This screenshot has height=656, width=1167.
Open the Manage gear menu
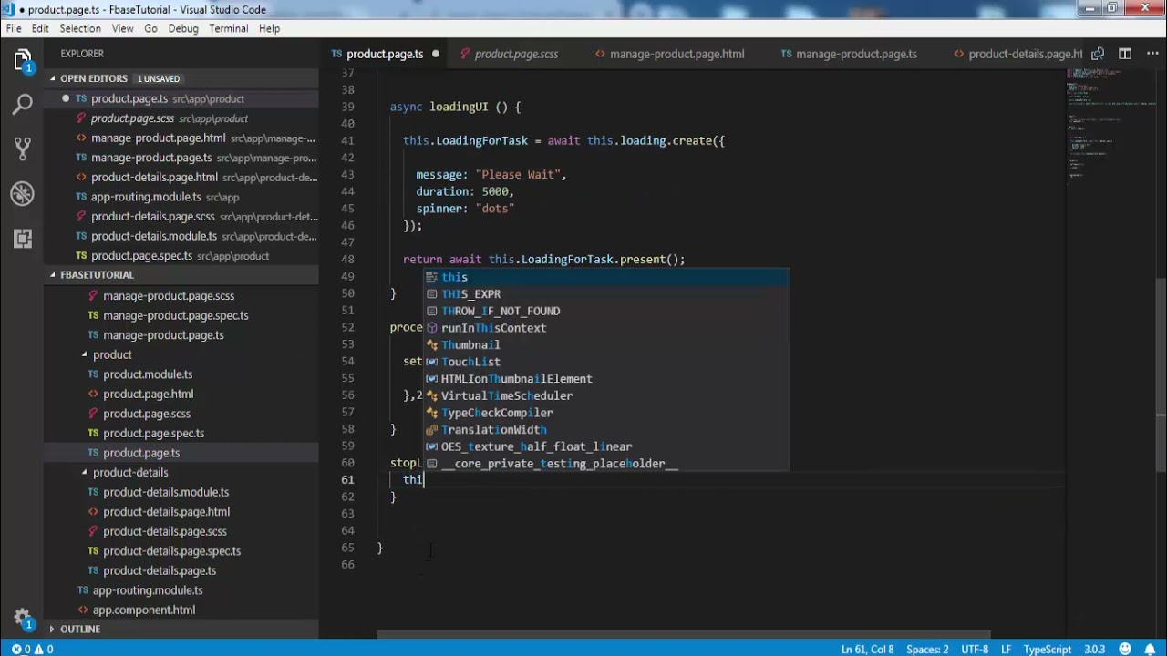coord(23,619)
